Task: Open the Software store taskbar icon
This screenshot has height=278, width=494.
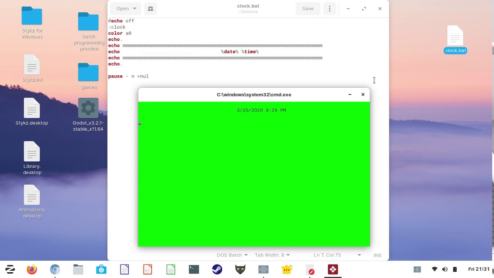Action: point(101,270)
